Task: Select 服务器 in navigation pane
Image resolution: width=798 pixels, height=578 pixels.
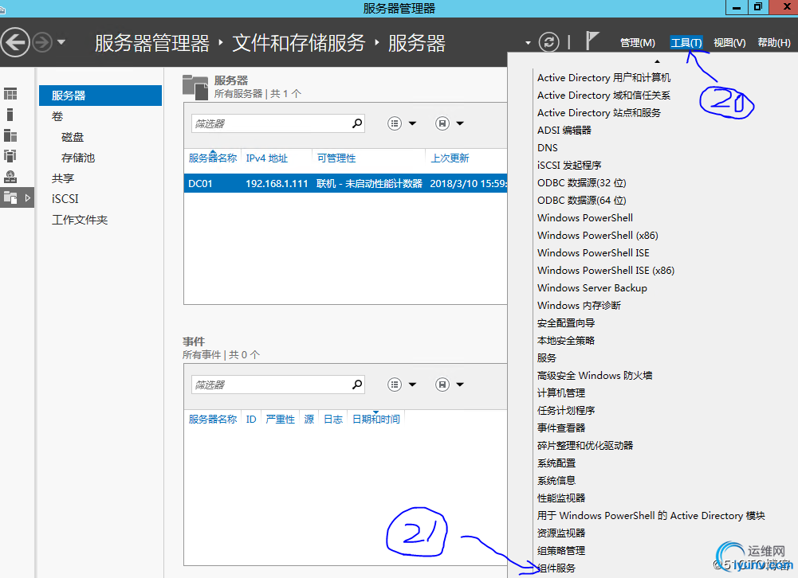Action: 100,96
